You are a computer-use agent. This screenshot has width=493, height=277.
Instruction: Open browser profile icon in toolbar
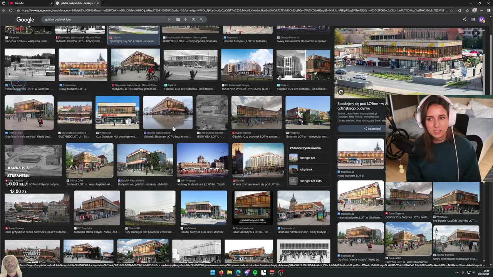475,10
